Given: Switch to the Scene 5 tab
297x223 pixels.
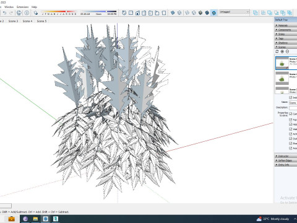Looking at the screenshot, I should 41,21.
